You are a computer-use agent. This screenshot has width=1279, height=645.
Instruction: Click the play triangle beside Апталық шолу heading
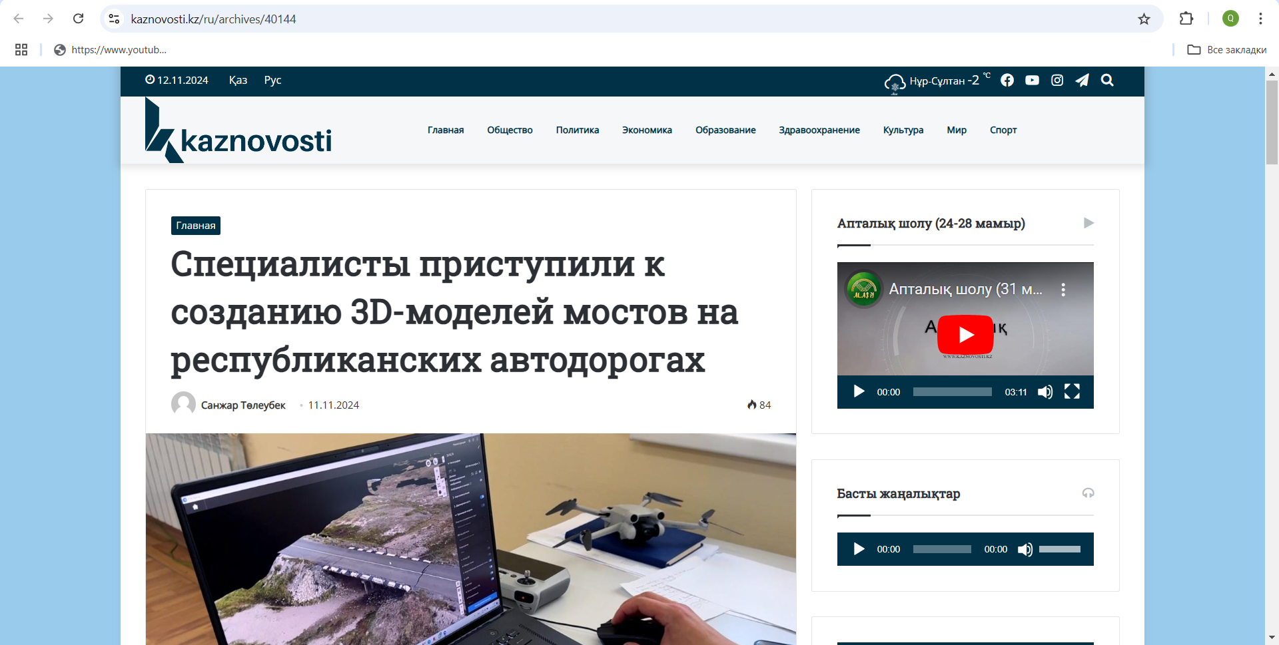pos(1088,223)
